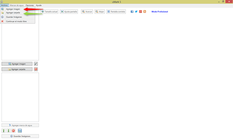Click the Ajusta pantalla toolbar button
Image resolution: width=233 pixels, height=139 pixels.
coord(69,12)
